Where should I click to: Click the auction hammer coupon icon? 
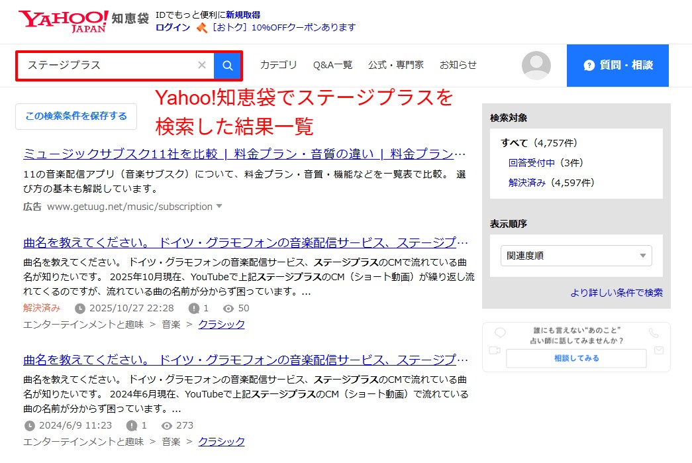(202, 28)
